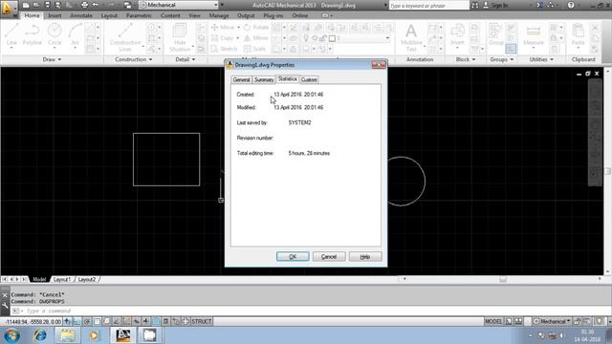Click the Multiline Text tool
This screenshot has height=344, width=612.
tap(411, 37)
